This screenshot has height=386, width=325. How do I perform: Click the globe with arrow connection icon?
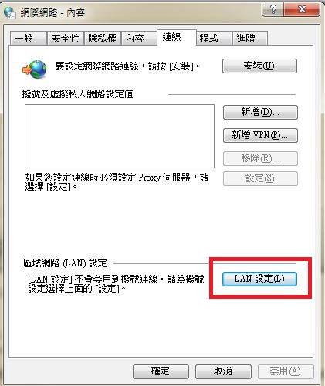pyautogui.click(x=35, y=69)
